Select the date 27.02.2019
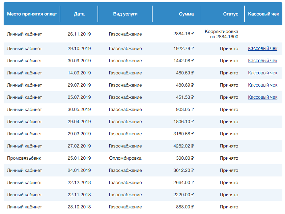 (79, 146)
